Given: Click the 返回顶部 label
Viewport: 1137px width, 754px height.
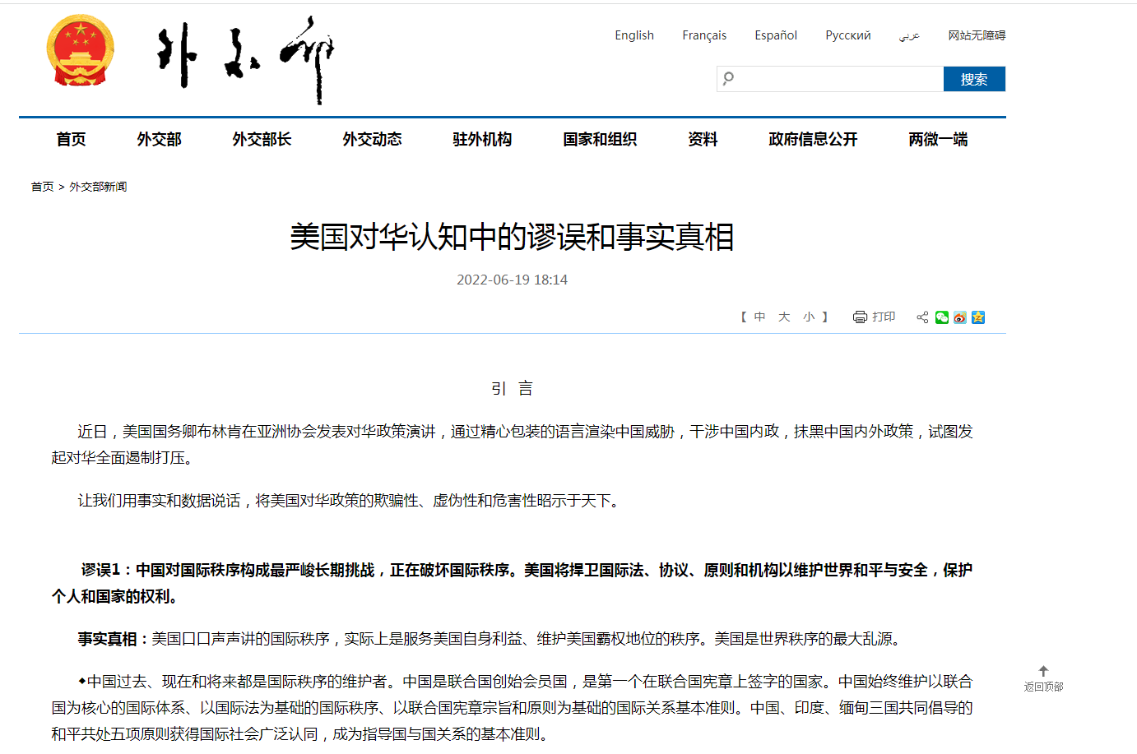Looking at the screenshot, I should point(1043,687).
